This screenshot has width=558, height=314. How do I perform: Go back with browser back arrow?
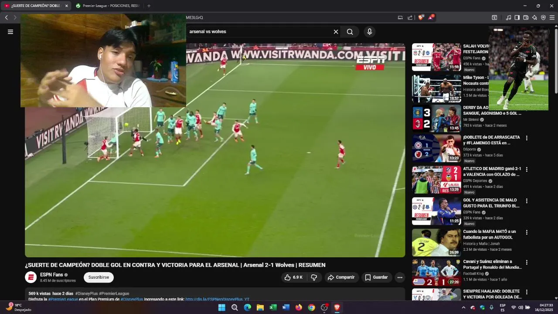pyautogui.click(x=7, y=17)
